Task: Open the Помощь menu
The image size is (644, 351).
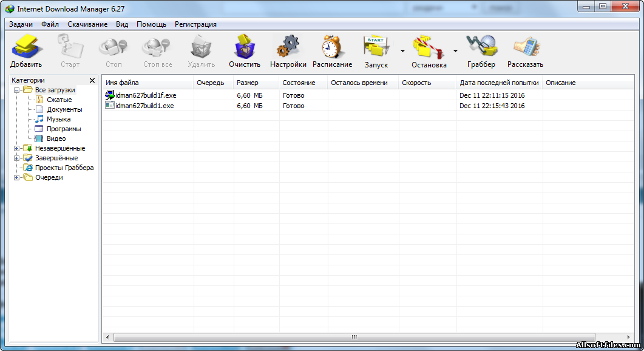Action: [152, 24]
